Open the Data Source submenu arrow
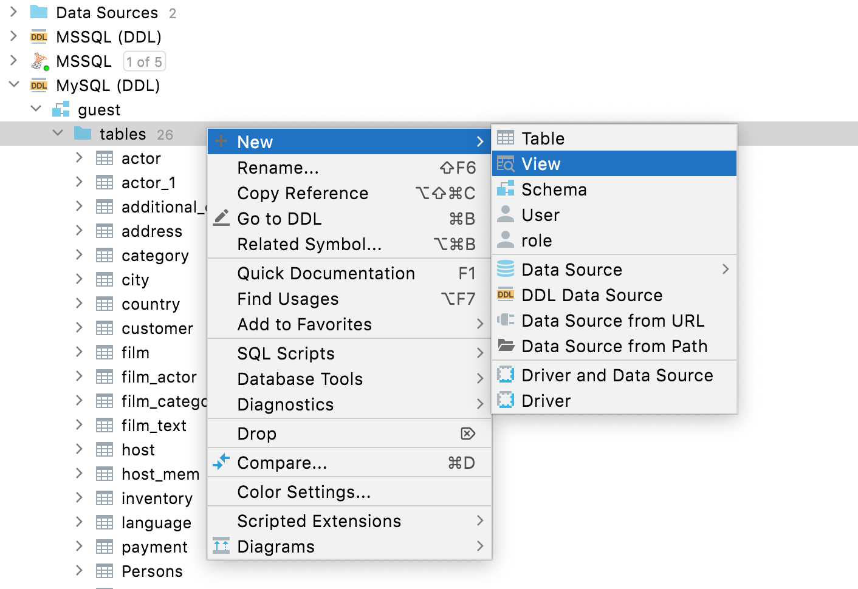Screen dimensions: 858x589 pos(727,269)
